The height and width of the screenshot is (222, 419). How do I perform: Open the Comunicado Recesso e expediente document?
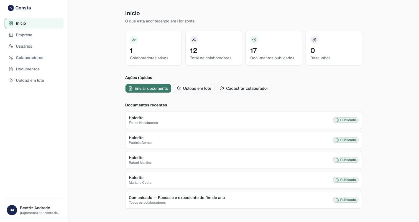point(244,200)
